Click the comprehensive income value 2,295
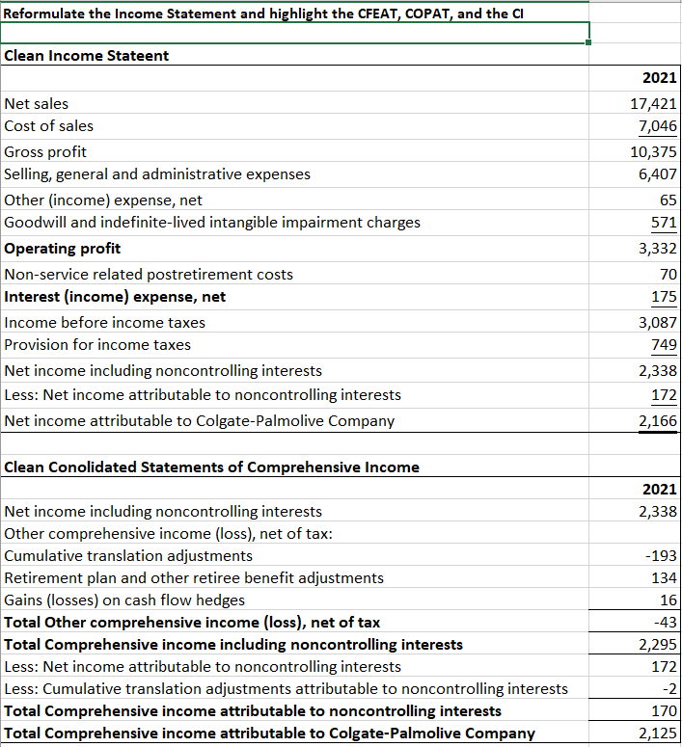 tap(635, 644)
